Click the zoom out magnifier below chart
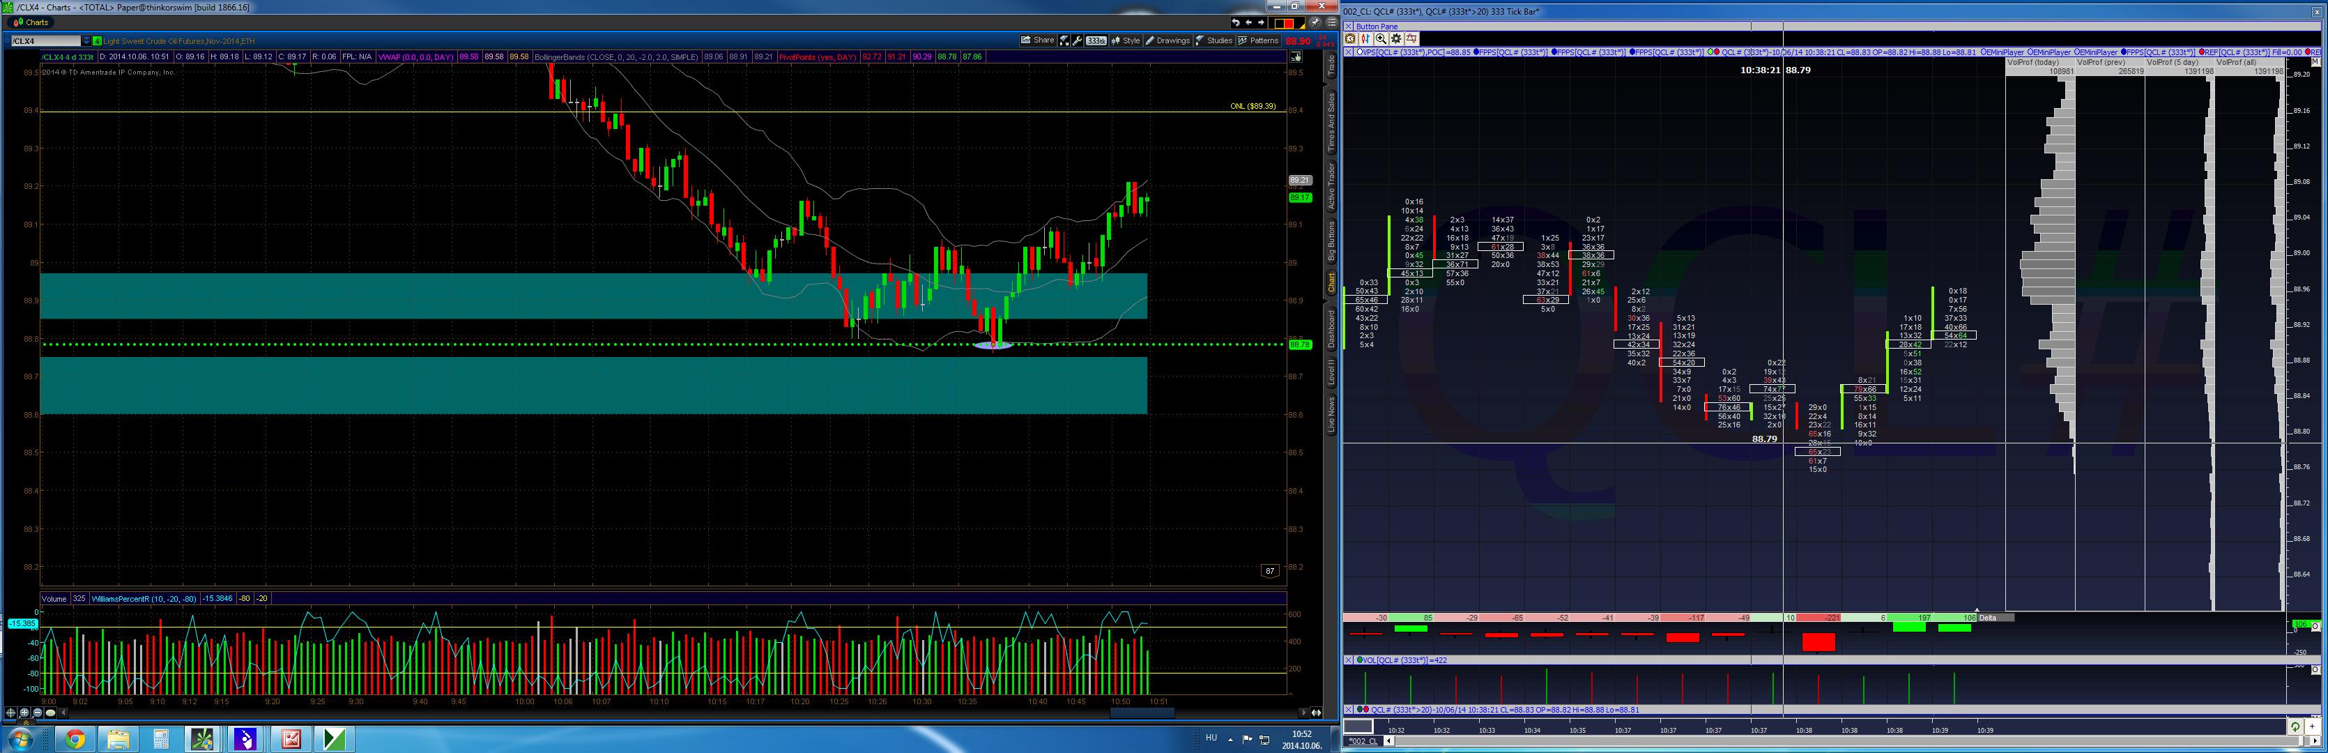This screenshot has width=2328, height=753. (38, 713)
